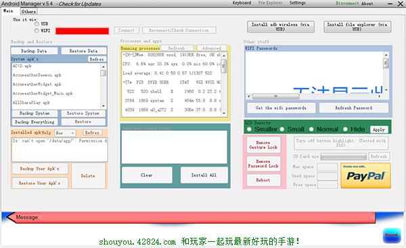Click the black arrow on the Message bar
Screen dimensions: 406x248
pos(11,217)
